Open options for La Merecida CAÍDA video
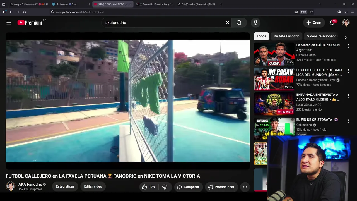 (x=349, y=46)
